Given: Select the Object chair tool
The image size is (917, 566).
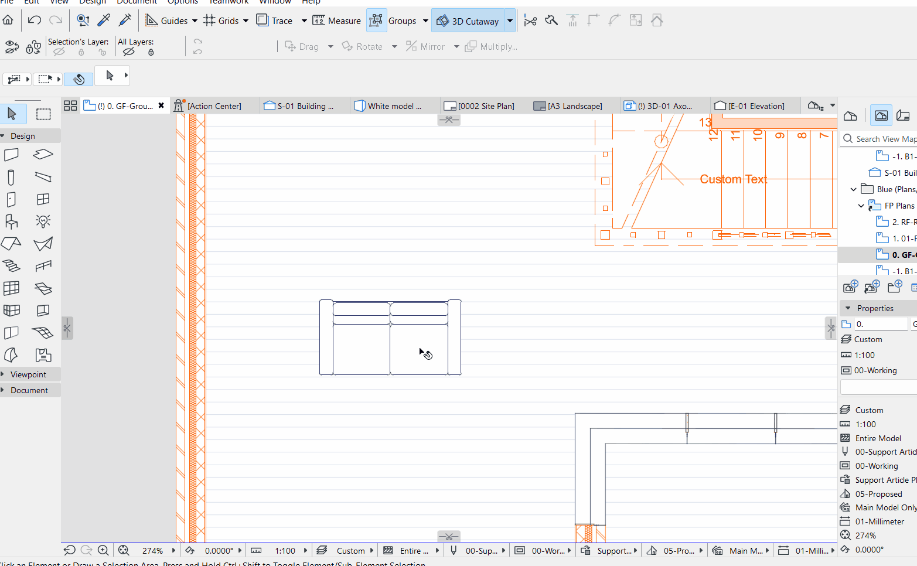Looking at the screenshot, I should [11, 221].
